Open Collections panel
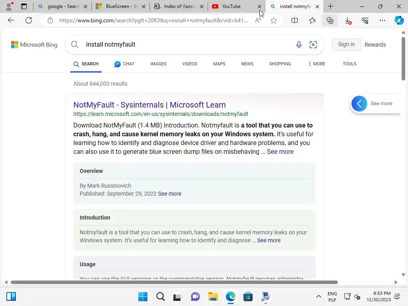Viewport: 408px width, 306px height. click(x=330, y=20)
